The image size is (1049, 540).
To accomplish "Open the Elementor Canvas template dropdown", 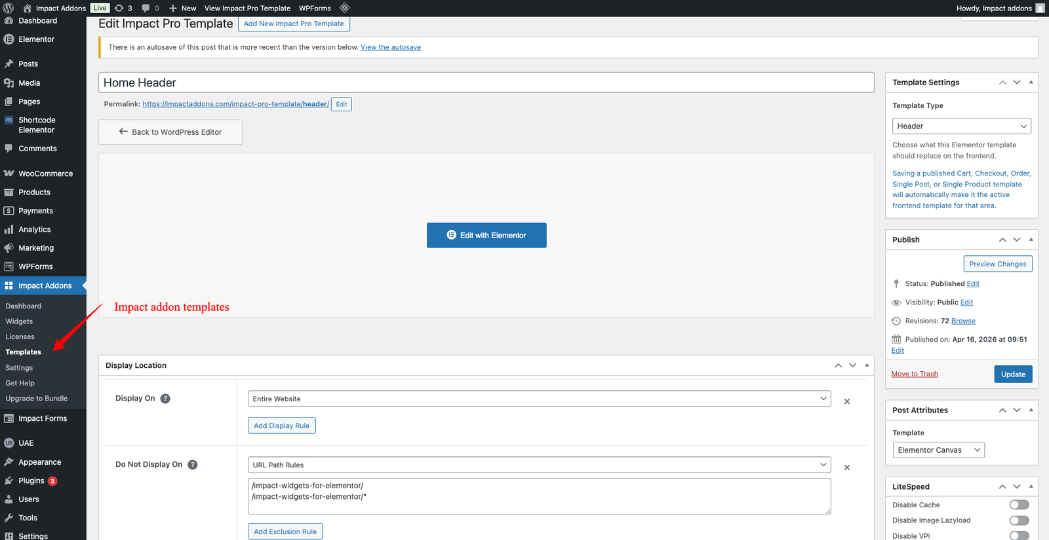I will [x=938, y=450].
